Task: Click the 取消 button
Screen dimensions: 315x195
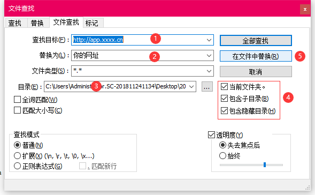Action: (256, 72)
